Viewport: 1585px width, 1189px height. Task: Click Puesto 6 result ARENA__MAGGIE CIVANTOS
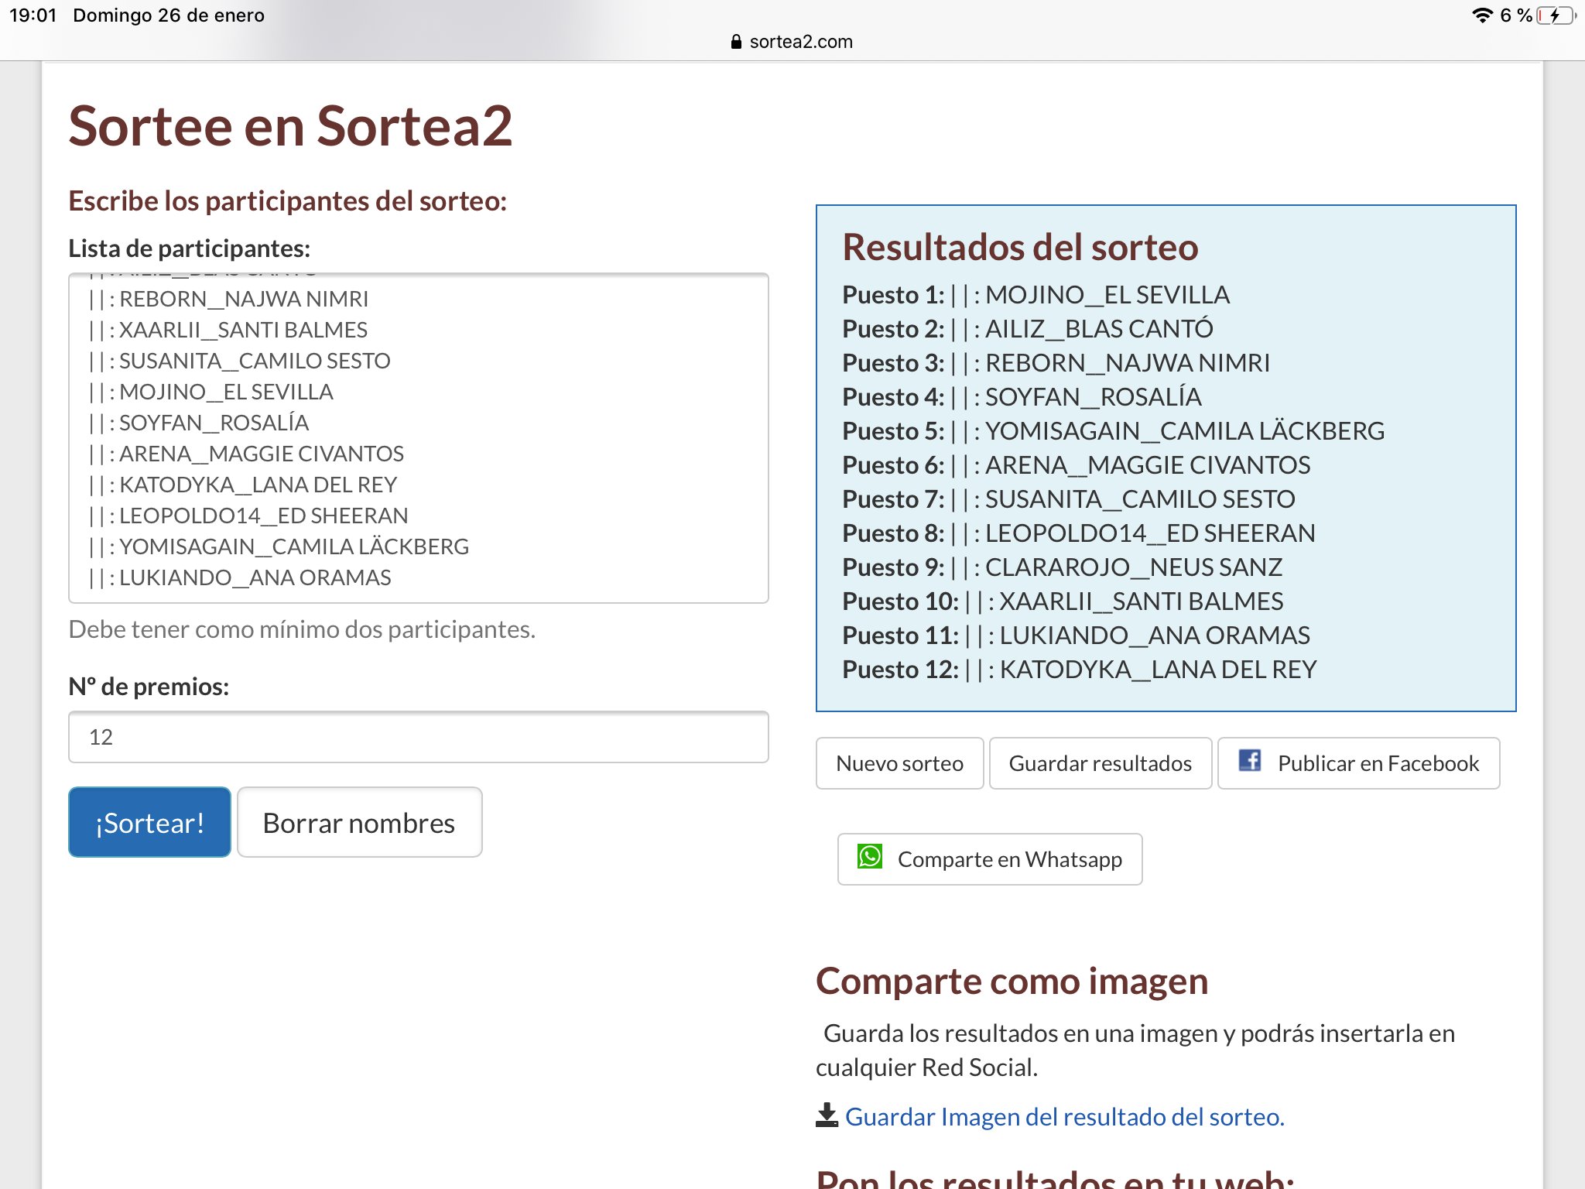tap(1077, 465)
